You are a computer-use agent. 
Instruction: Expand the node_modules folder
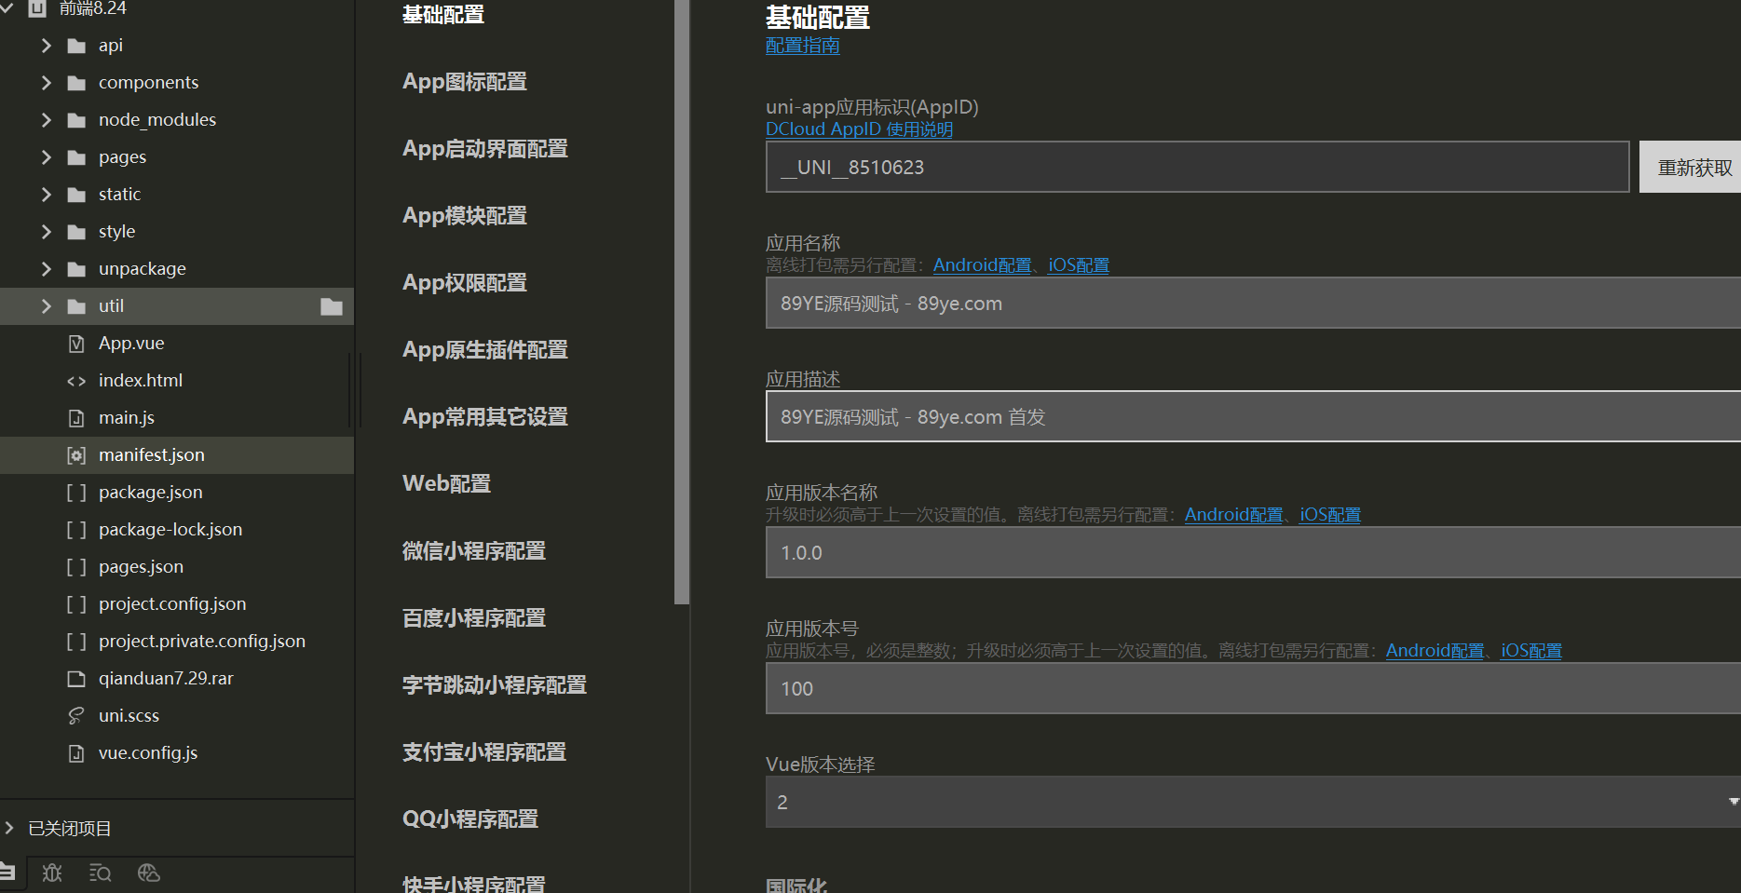pos(47,120)
